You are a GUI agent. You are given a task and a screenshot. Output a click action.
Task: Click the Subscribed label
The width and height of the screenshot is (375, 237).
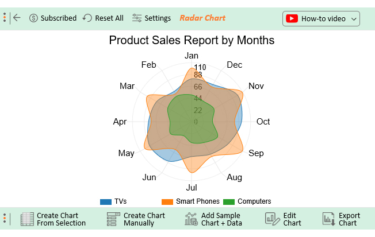pyautogui.click(x=59, y=18)
